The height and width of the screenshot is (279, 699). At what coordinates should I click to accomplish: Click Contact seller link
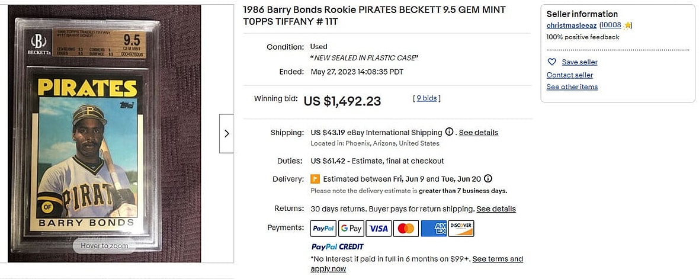tap(569, 75)
